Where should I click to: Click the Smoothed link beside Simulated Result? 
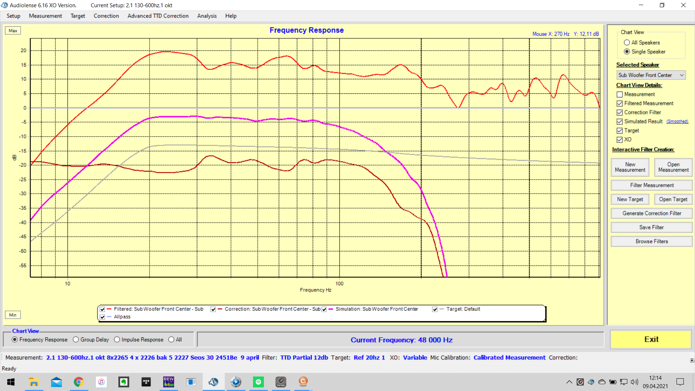coord(677,122)
